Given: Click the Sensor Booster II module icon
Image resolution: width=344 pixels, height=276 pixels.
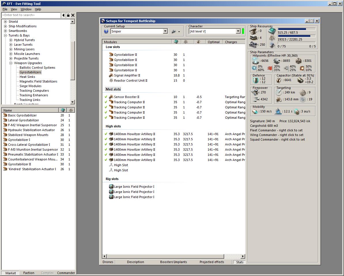Looking at the screenshot, I should 111,97.
